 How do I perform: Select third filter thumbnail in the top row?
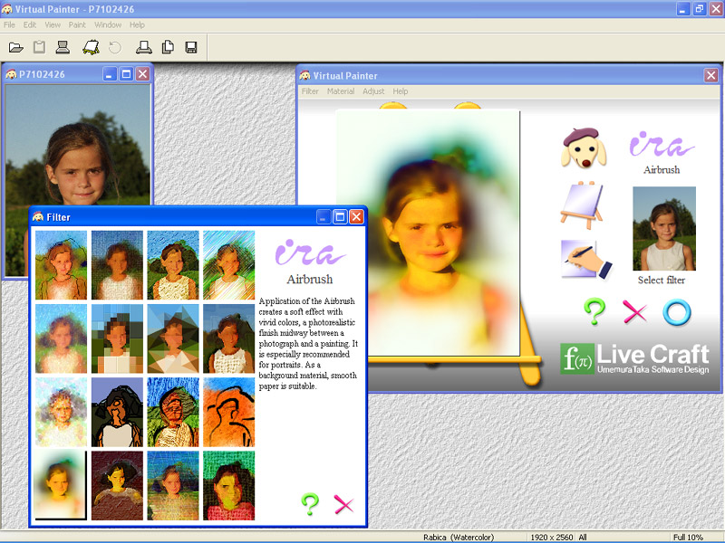[173, 265]
